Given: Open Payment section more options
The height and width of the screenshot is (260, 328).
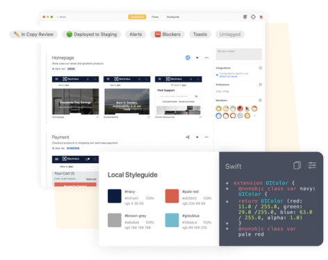Looking at the screenshot, I should pos(206,137).
